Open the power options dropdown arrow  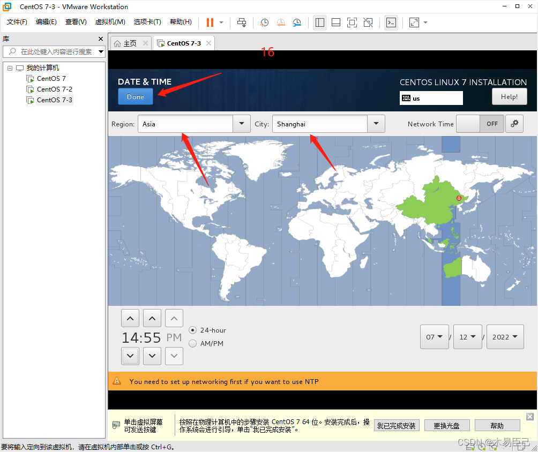(221, 22)
